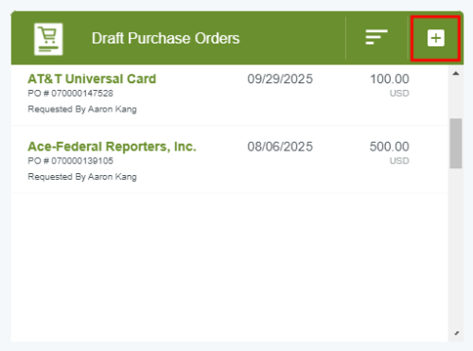Click the shopping cart purchase order icon
This screenshot has height=351, width=473.
(x=48, y=39)
